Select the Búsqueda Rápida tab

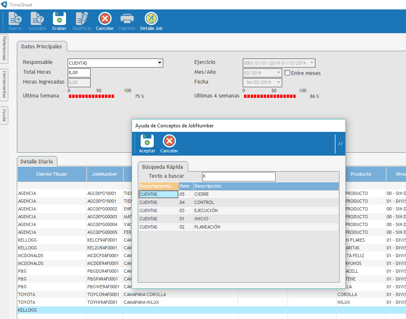pos(163,167)
